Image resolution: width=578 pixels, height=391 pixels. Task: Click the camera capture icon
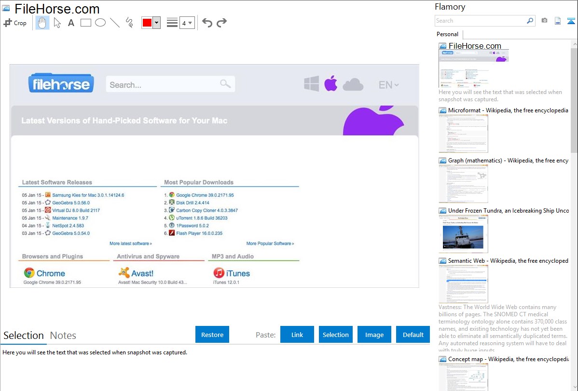[x=544, y=21]
